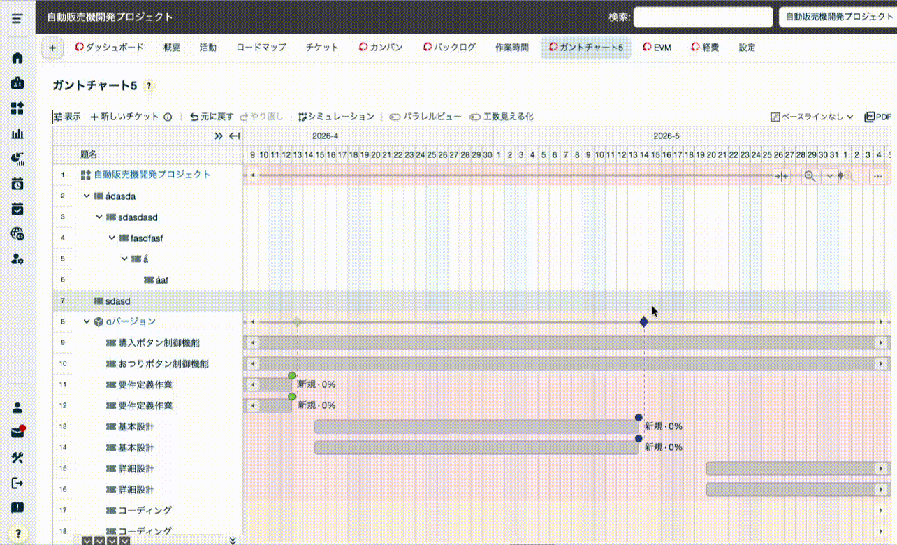Viewport: 897px width, 545px height.
Task: Open the three-dot more menu in project row
Action: click(x=877, y=177)
